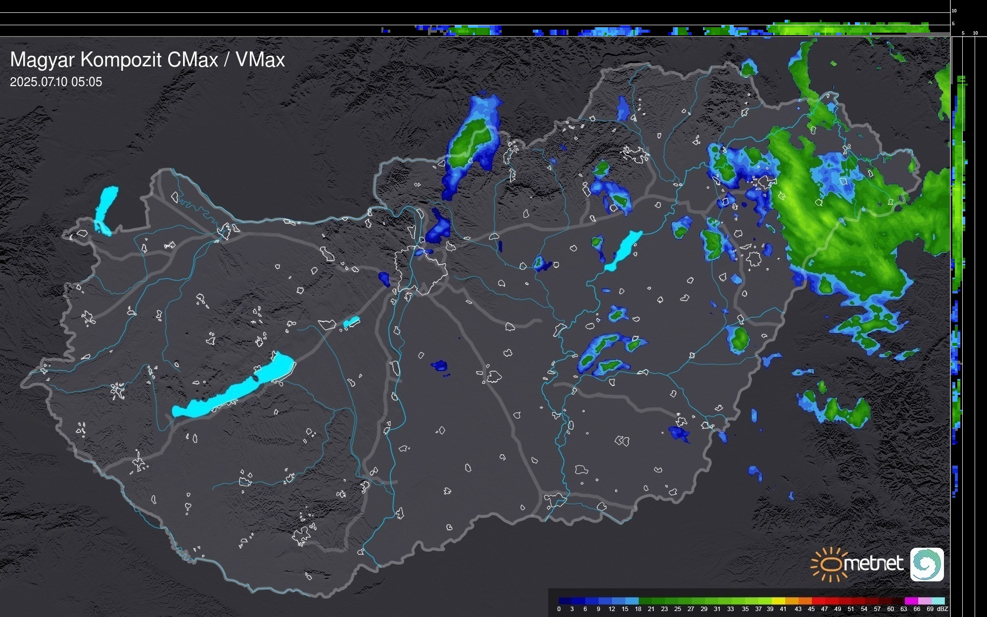This screenshot has width=987, height=617.
Task: Select the light cyan 69 dBZ legend swatch
Action: (938, 601)
